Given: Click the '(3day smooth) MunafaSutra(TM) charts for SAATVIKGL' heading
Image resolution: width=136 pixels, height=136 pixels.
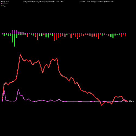Looking at the screenshot, I should coord(44,2).
